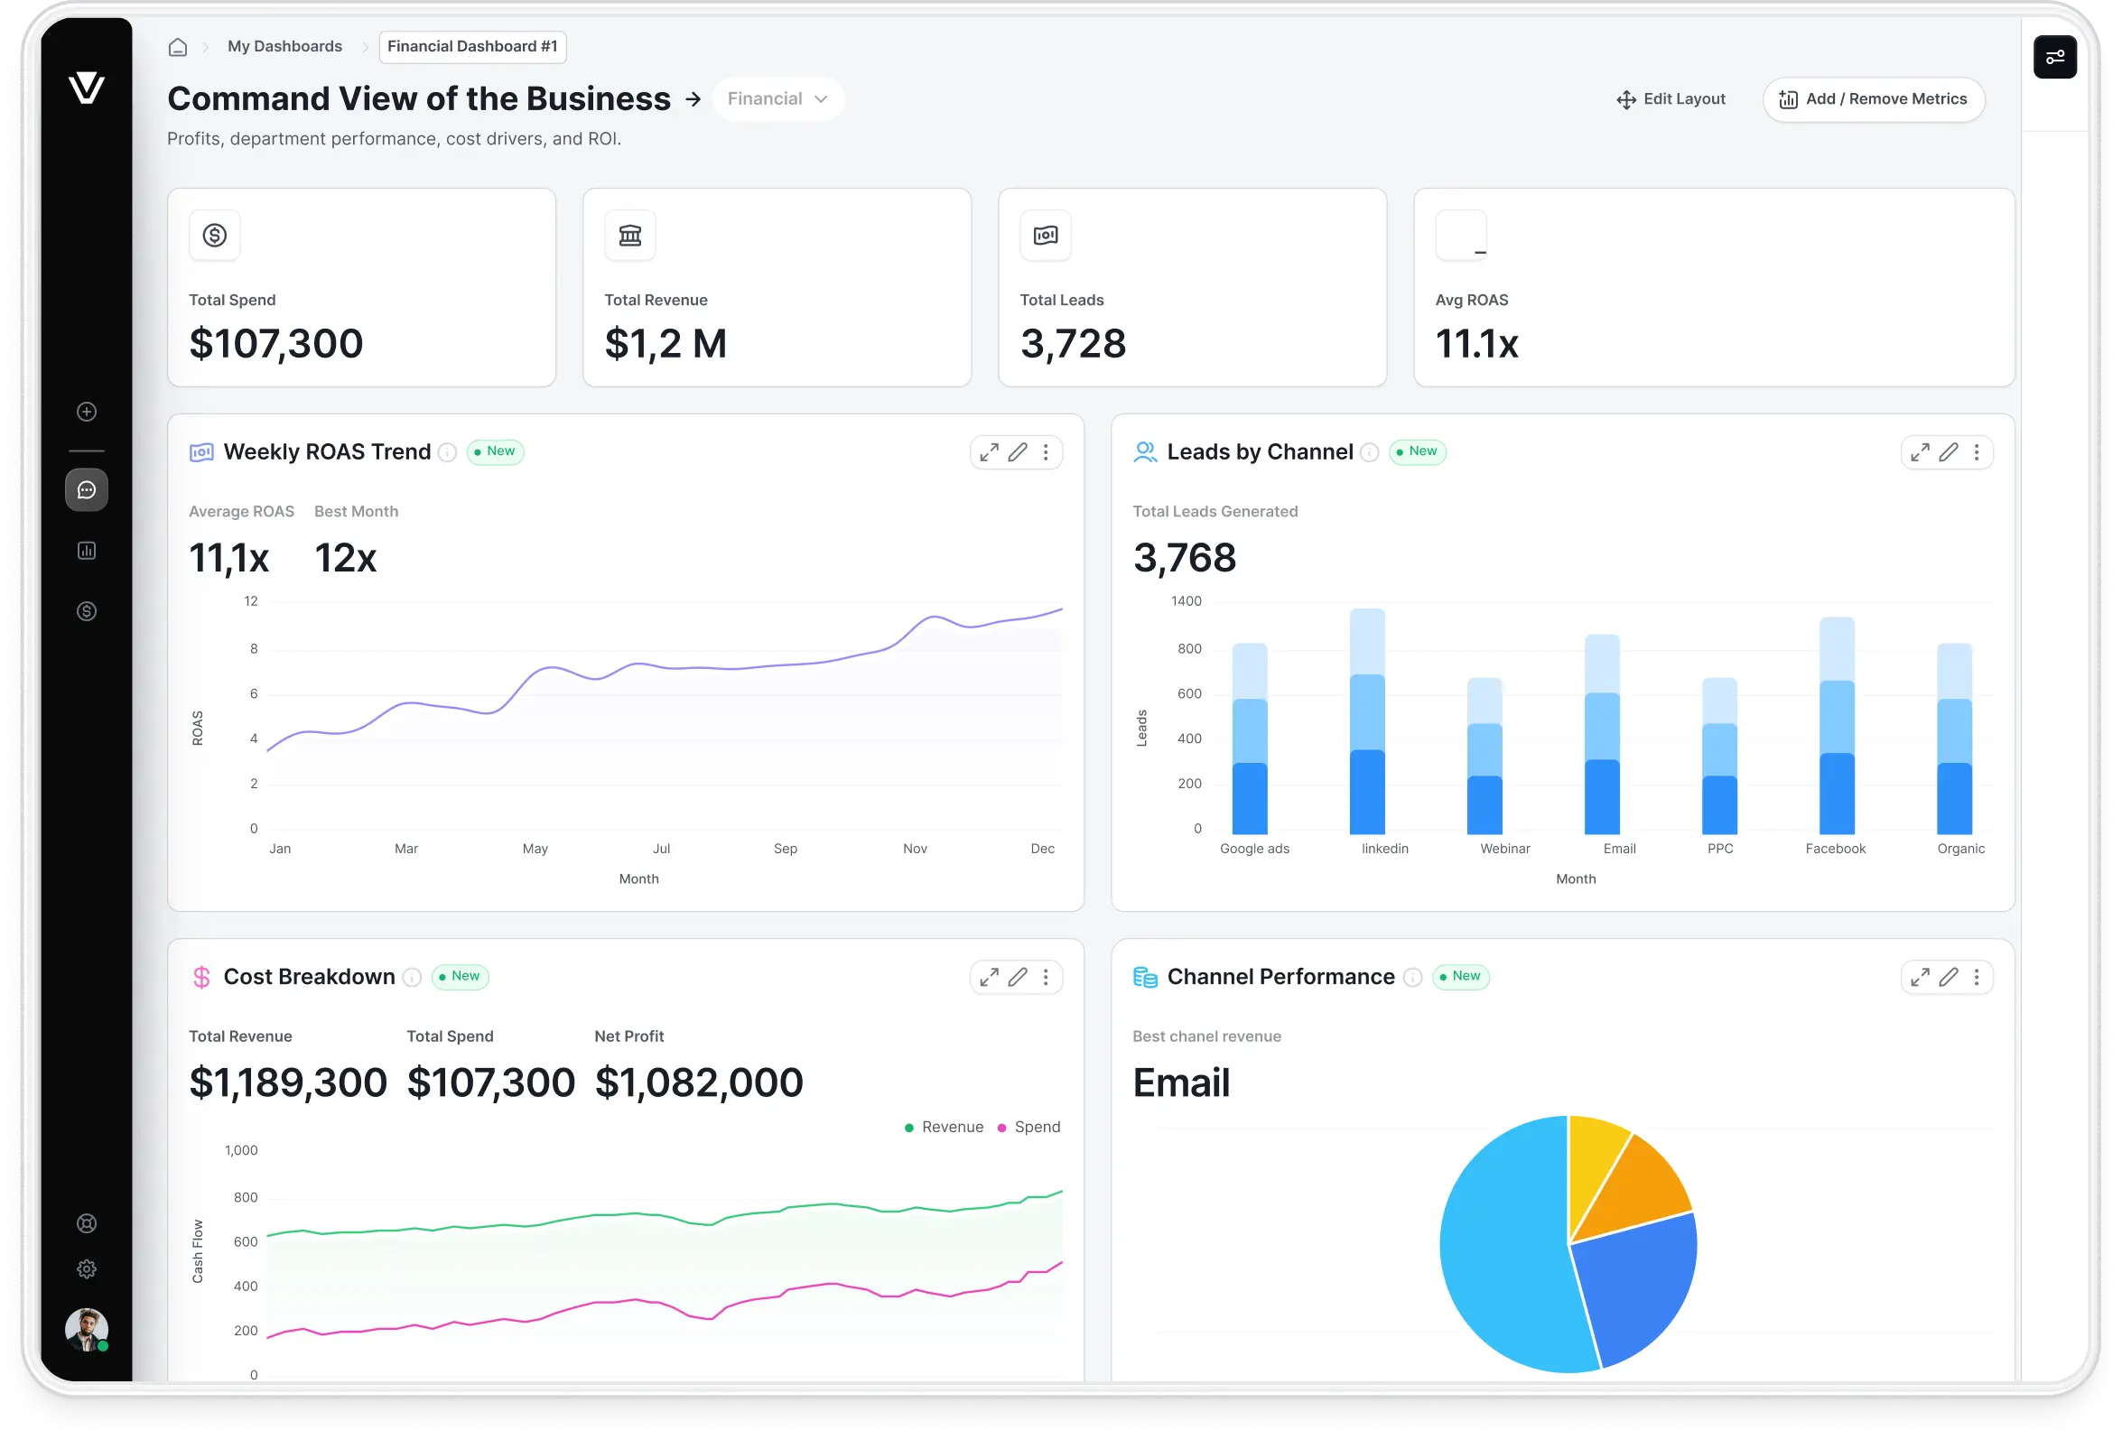2122x1440 pixels.
Task: Open the filter sliders icon at top right
Action: pyautogui.click(x=2055, y=57)
